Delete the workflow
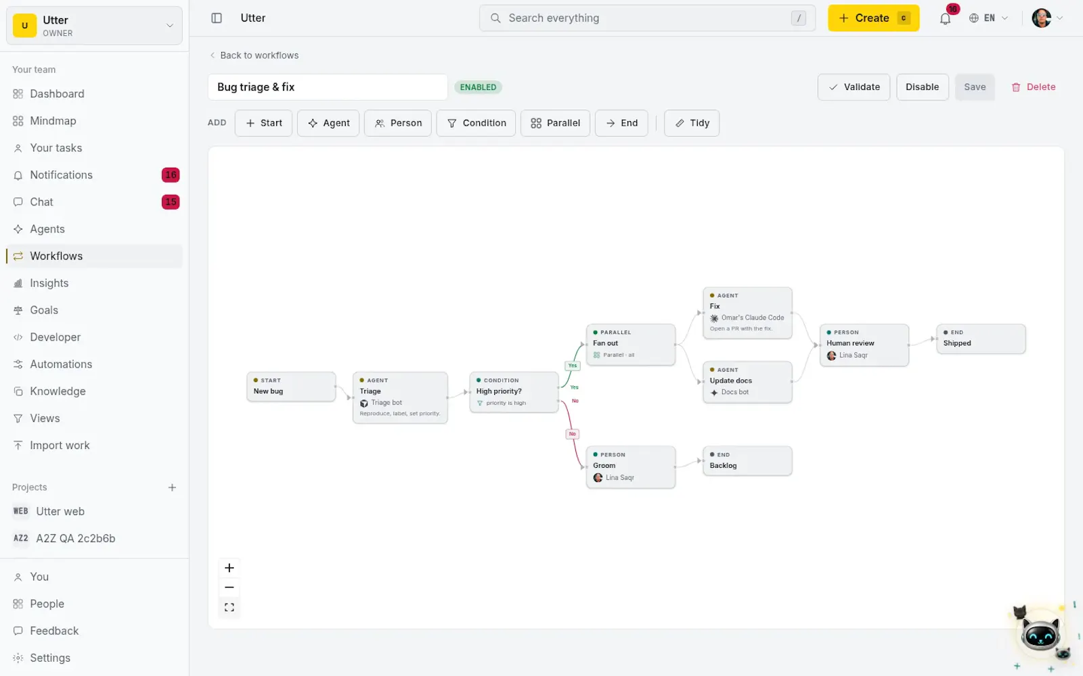 [x=1034, y=87]
